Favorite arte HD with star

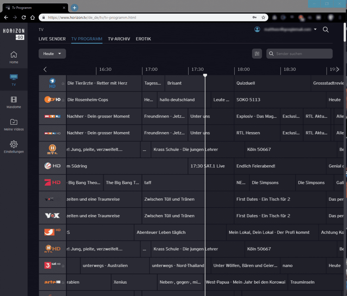63,282
